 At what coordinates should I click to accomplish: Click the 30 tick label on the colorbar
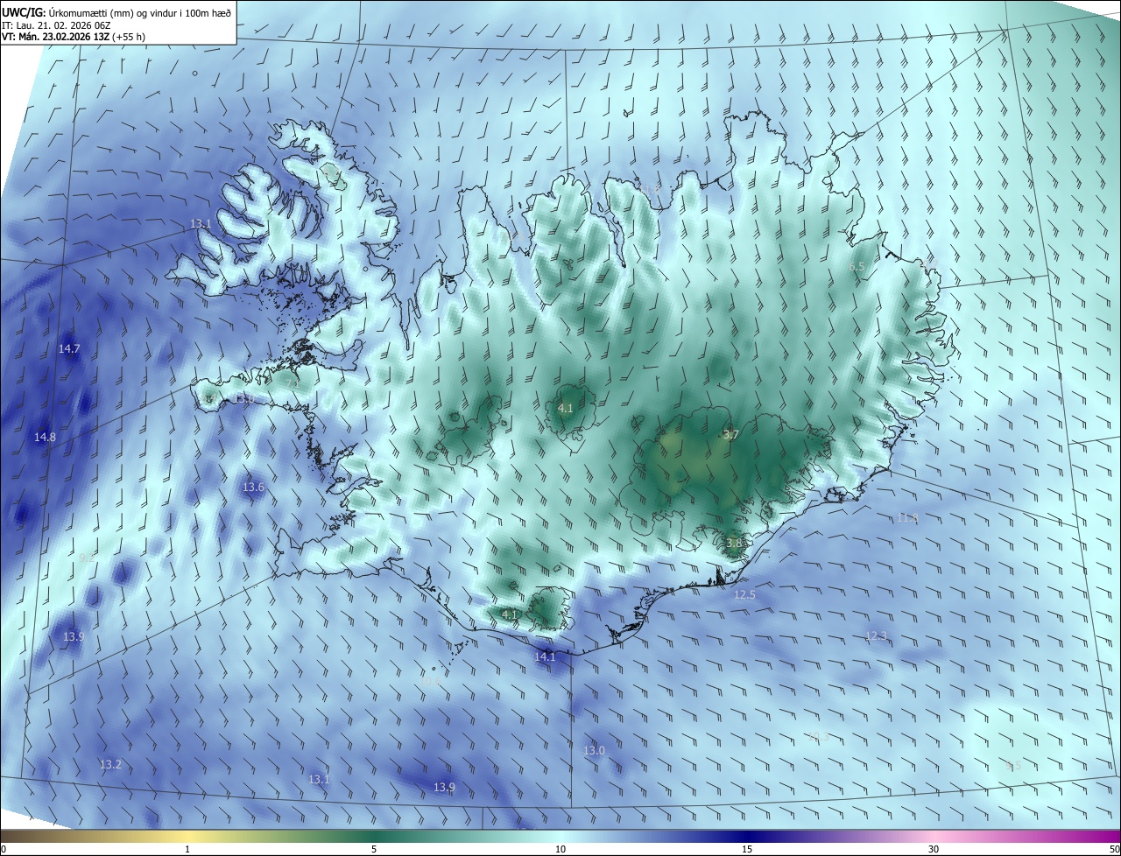coord(934,849)
